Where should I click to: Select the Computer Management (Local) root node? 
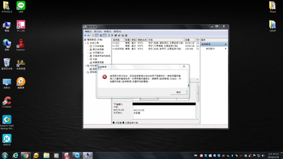pyautogui.click(x=93, y=40)
